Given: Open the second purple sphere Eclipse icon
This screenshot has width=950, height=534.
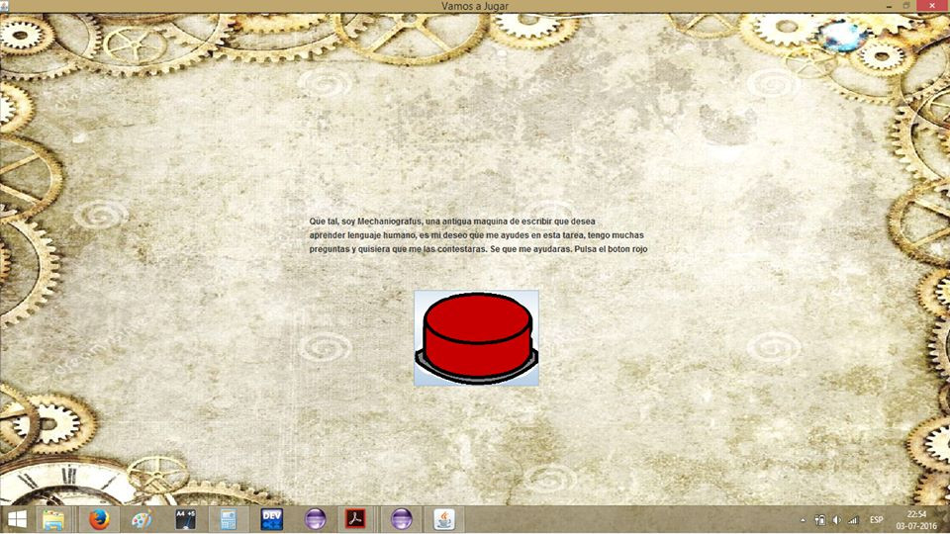Looking at the screenshot, I should click(401, 519).
